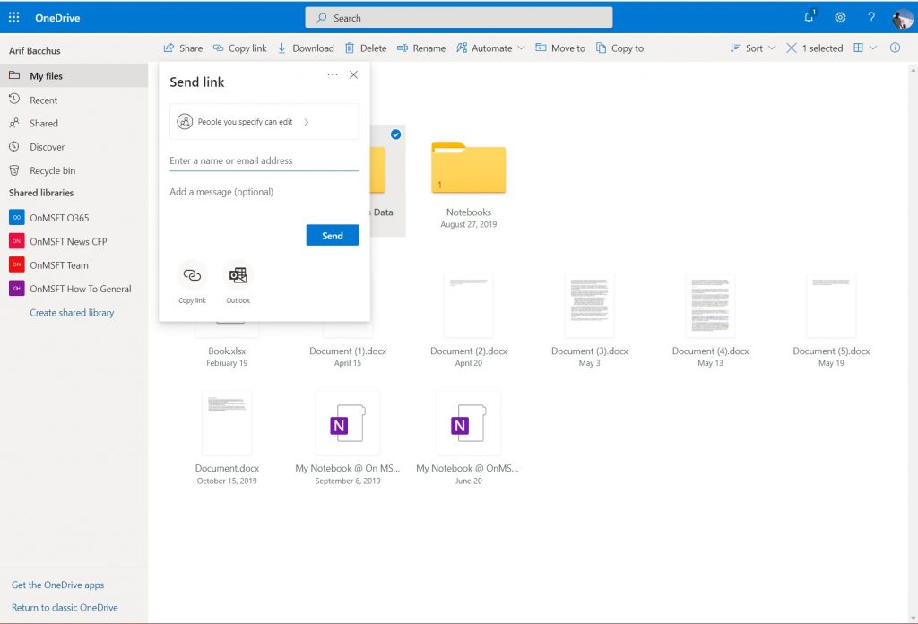Open the OnMSFT Team library
Viewport: 918px width, 624px height.
click(74, 265)
